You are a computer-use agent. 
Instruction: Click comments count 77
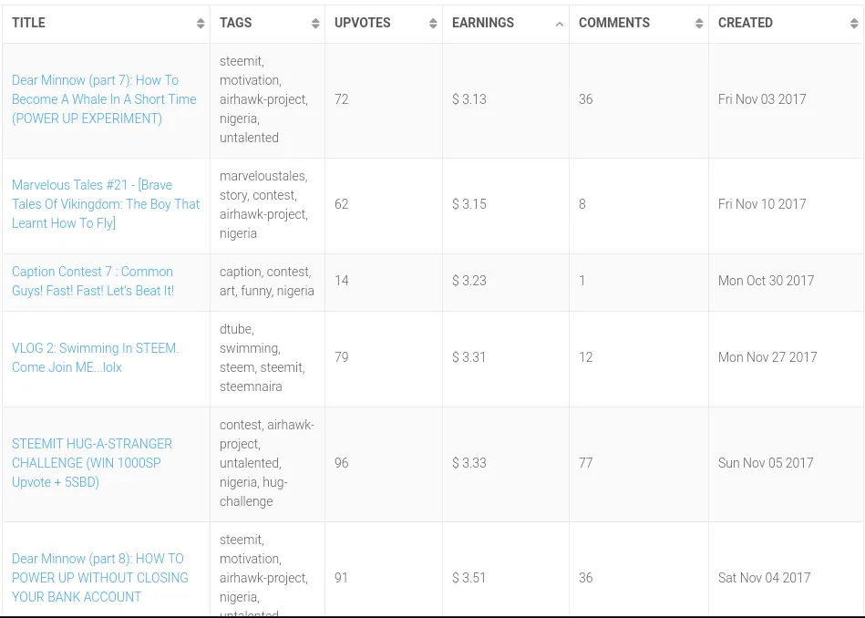586,463
